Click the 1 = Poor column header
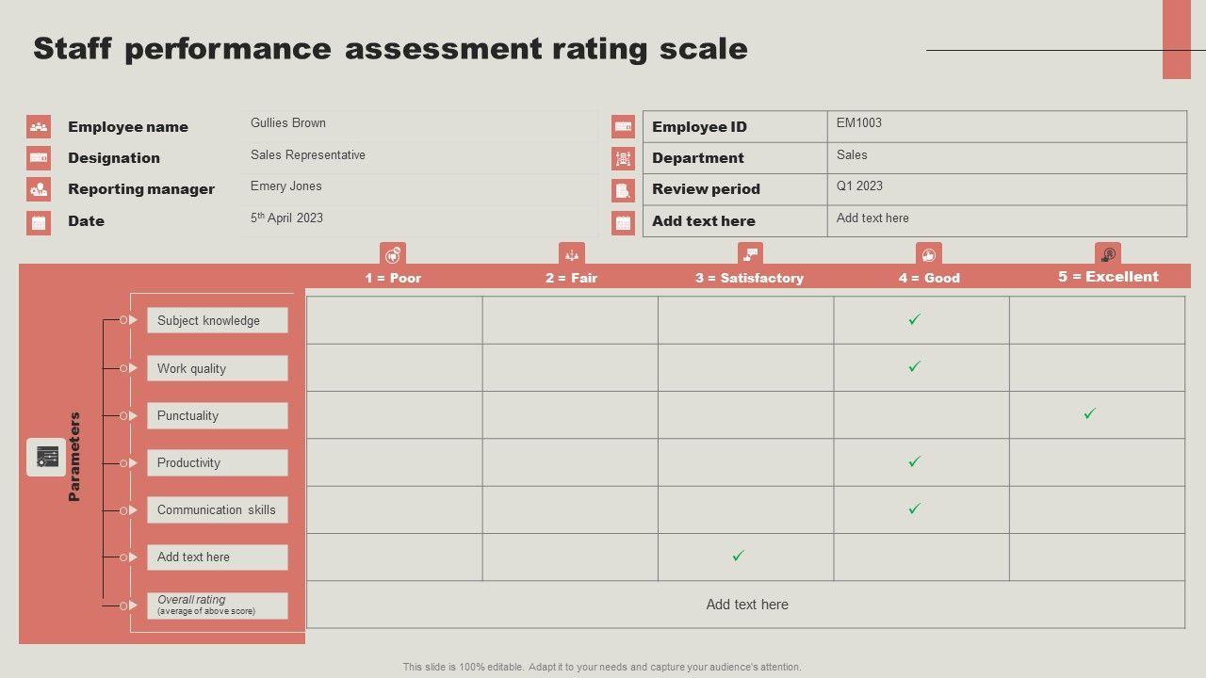1206x678 pixels. tap(393, 278)
